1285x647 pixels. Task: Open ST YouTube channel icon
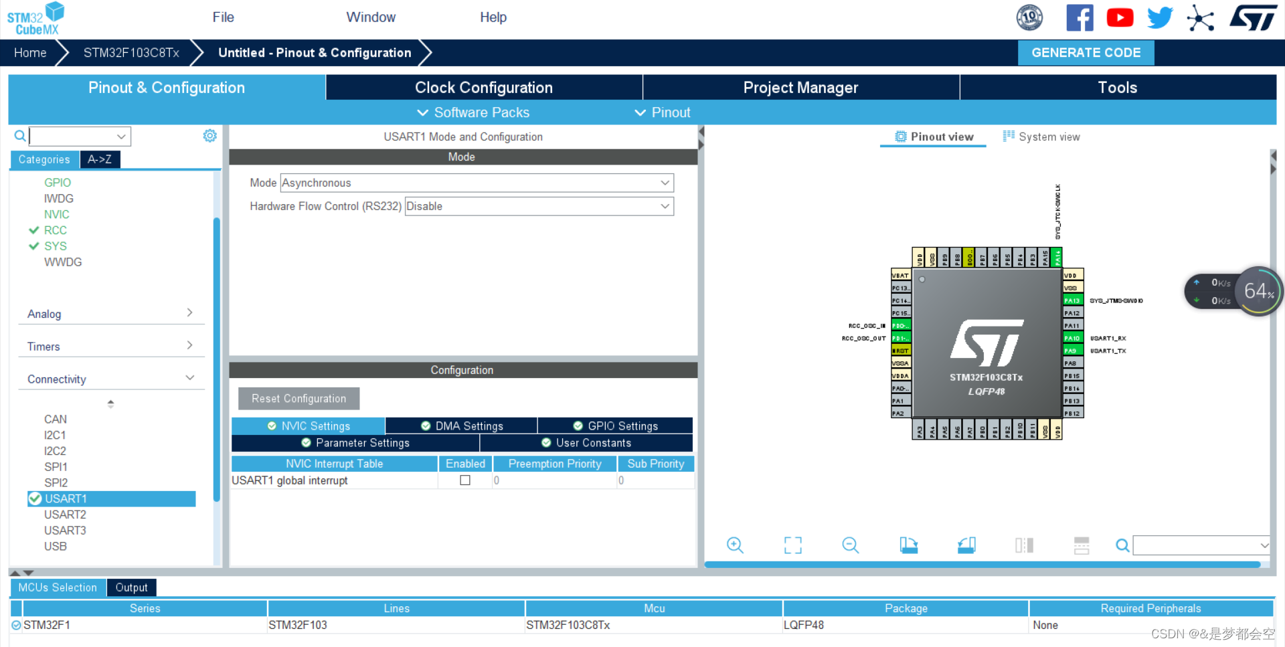click(1120, 18)
